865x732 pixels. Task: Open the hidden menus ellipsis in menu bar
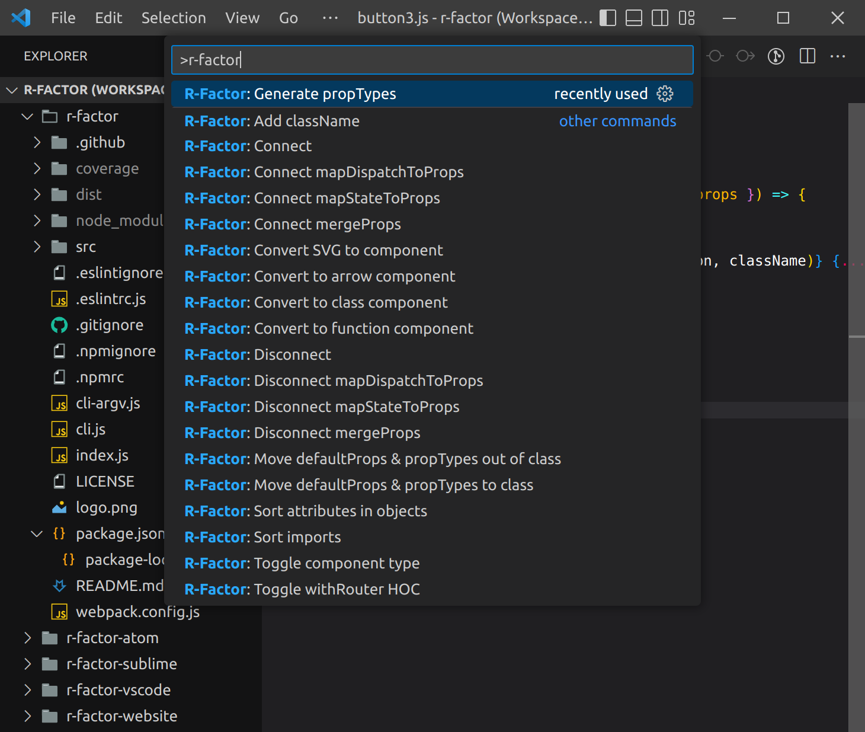(x=330, y=18)
